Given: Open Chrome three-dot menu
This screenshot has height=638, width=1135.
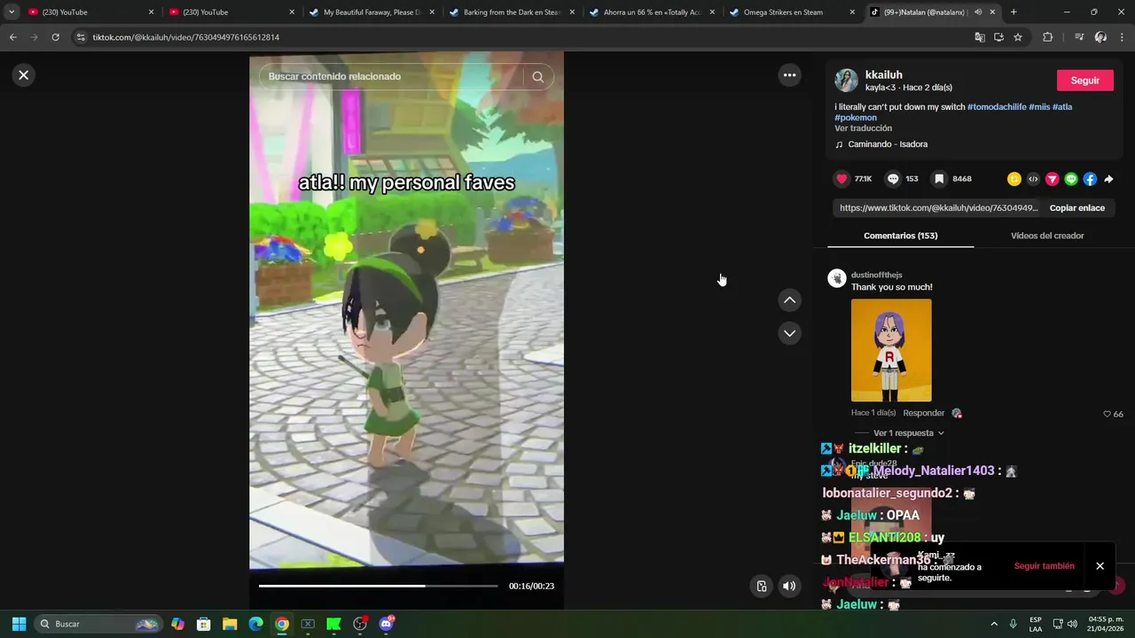Looking at the screenshot, I should (x=1122, y=37).
